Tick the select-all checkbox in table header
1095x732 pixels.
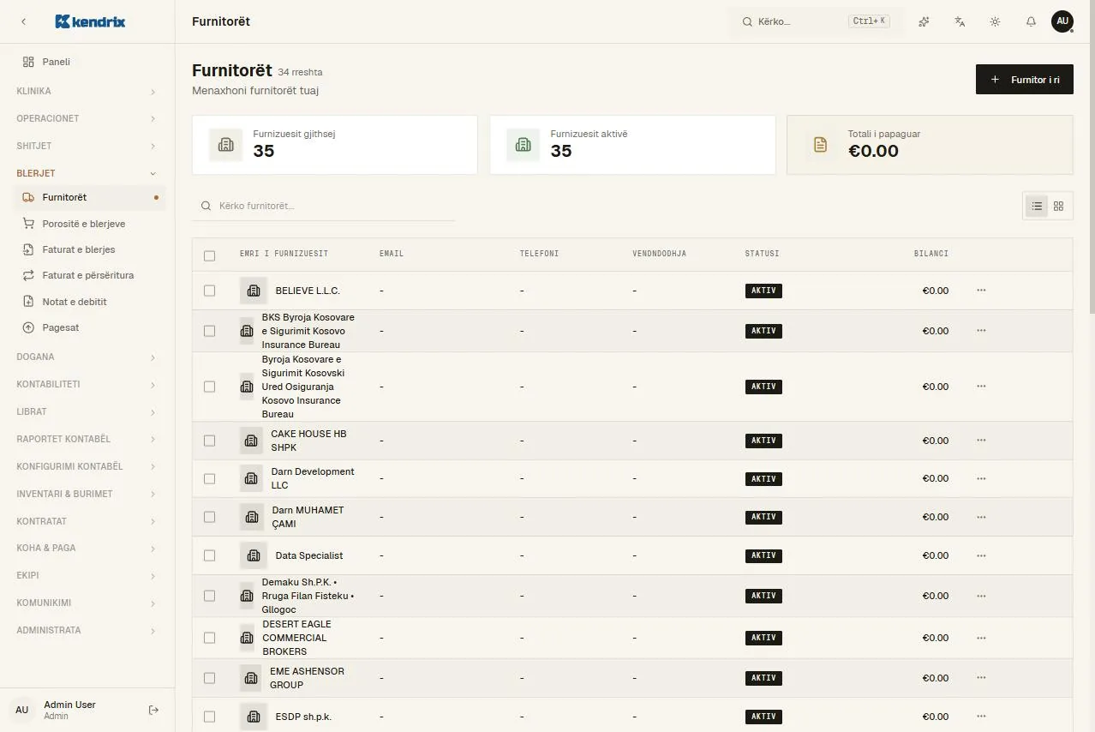(210, 255)
